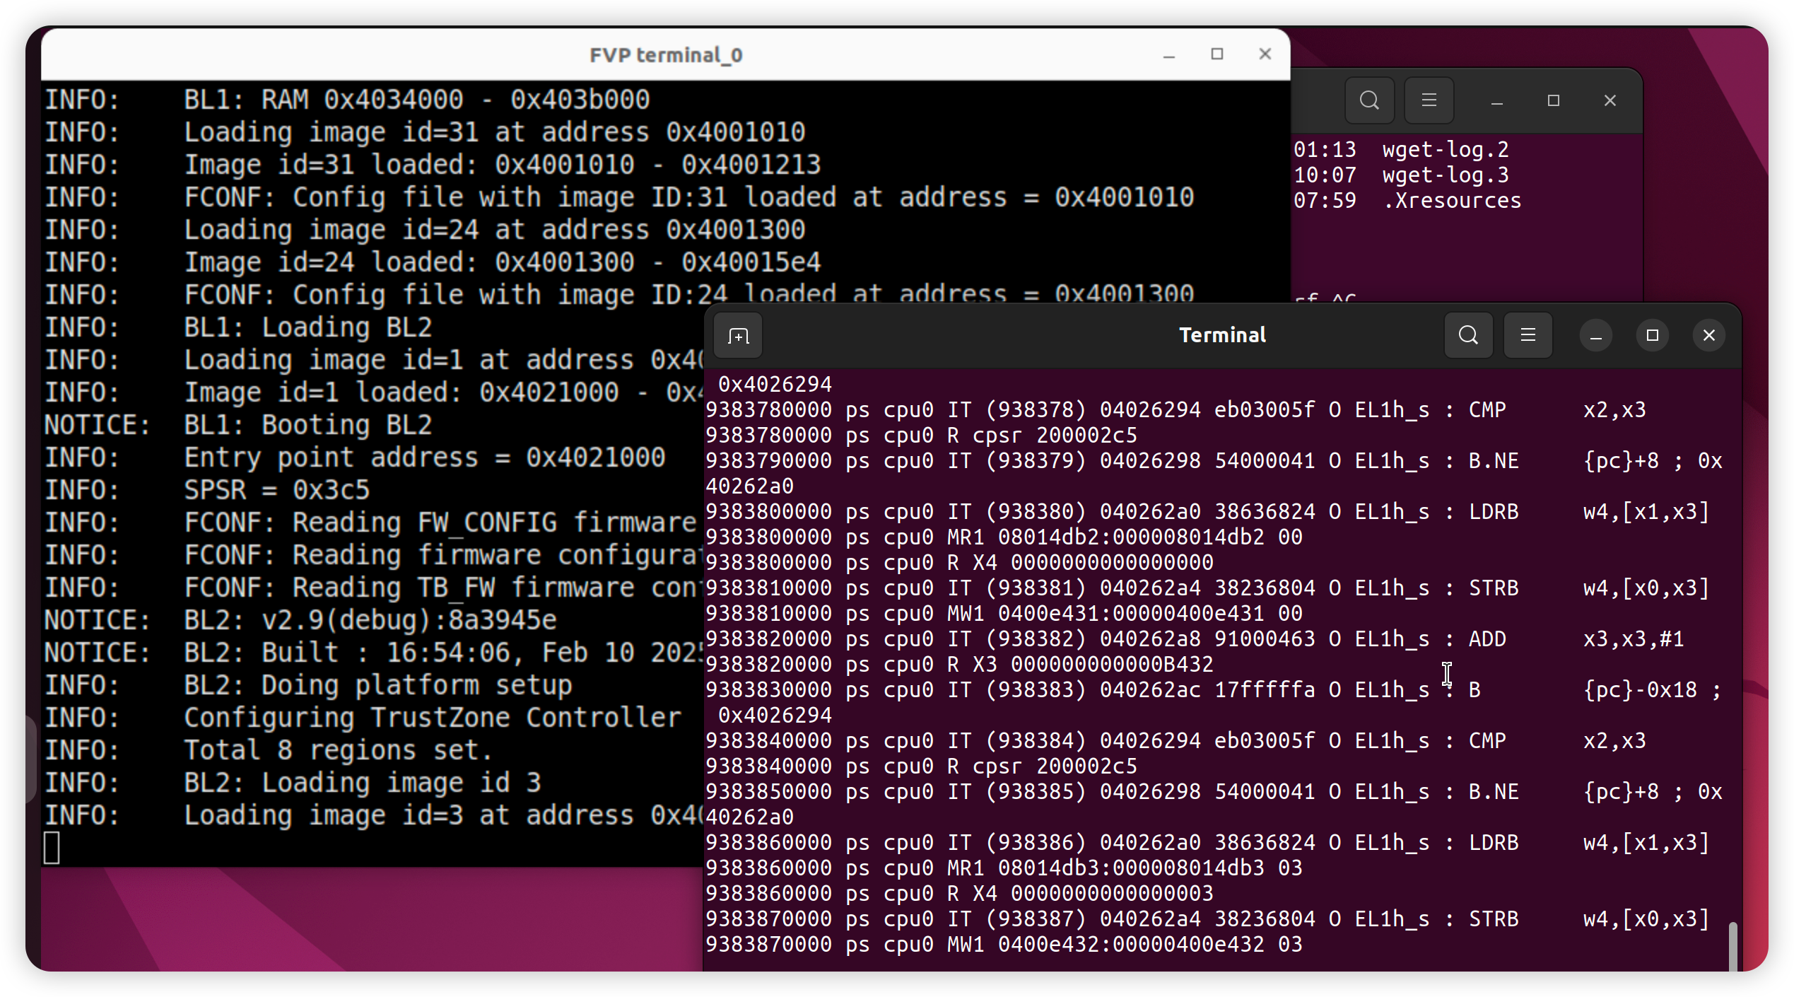Click the (938386) LDRB instruction trace line
This screenshot has width=1794, height=997.
tap(1207, 842)
